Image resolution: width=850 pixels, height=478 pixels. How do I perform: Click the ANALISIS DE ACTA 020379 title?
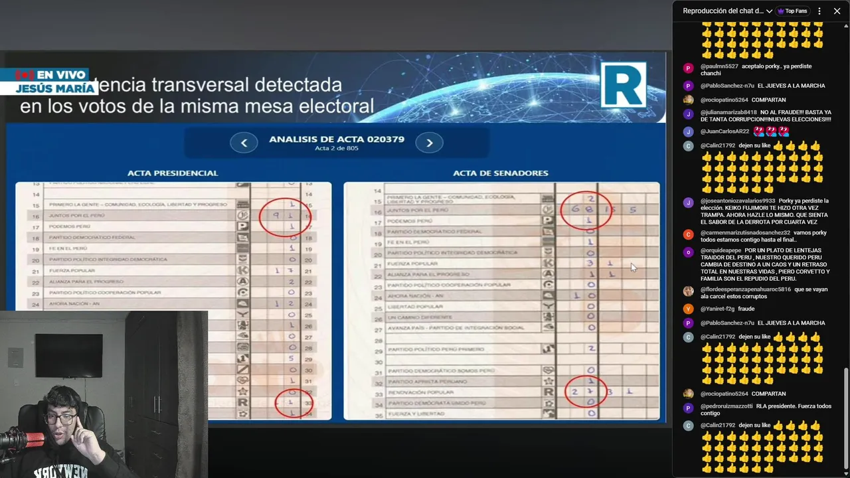click(337, 139)
